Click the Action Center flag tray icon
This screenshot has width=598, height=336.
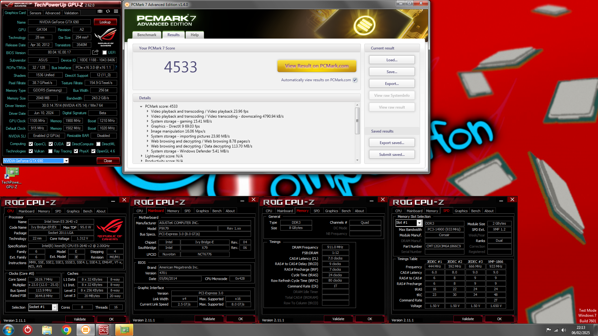[548, 330]
